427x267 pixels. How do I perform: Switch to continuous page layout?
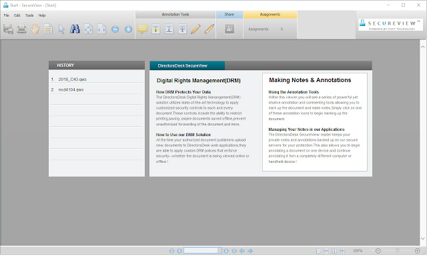326,251
